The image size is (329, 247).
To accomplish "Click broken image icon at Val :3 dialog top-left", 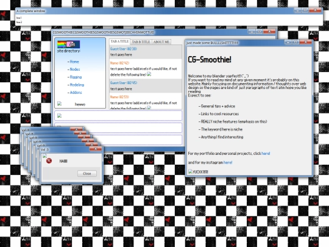I will click(44, 156).
